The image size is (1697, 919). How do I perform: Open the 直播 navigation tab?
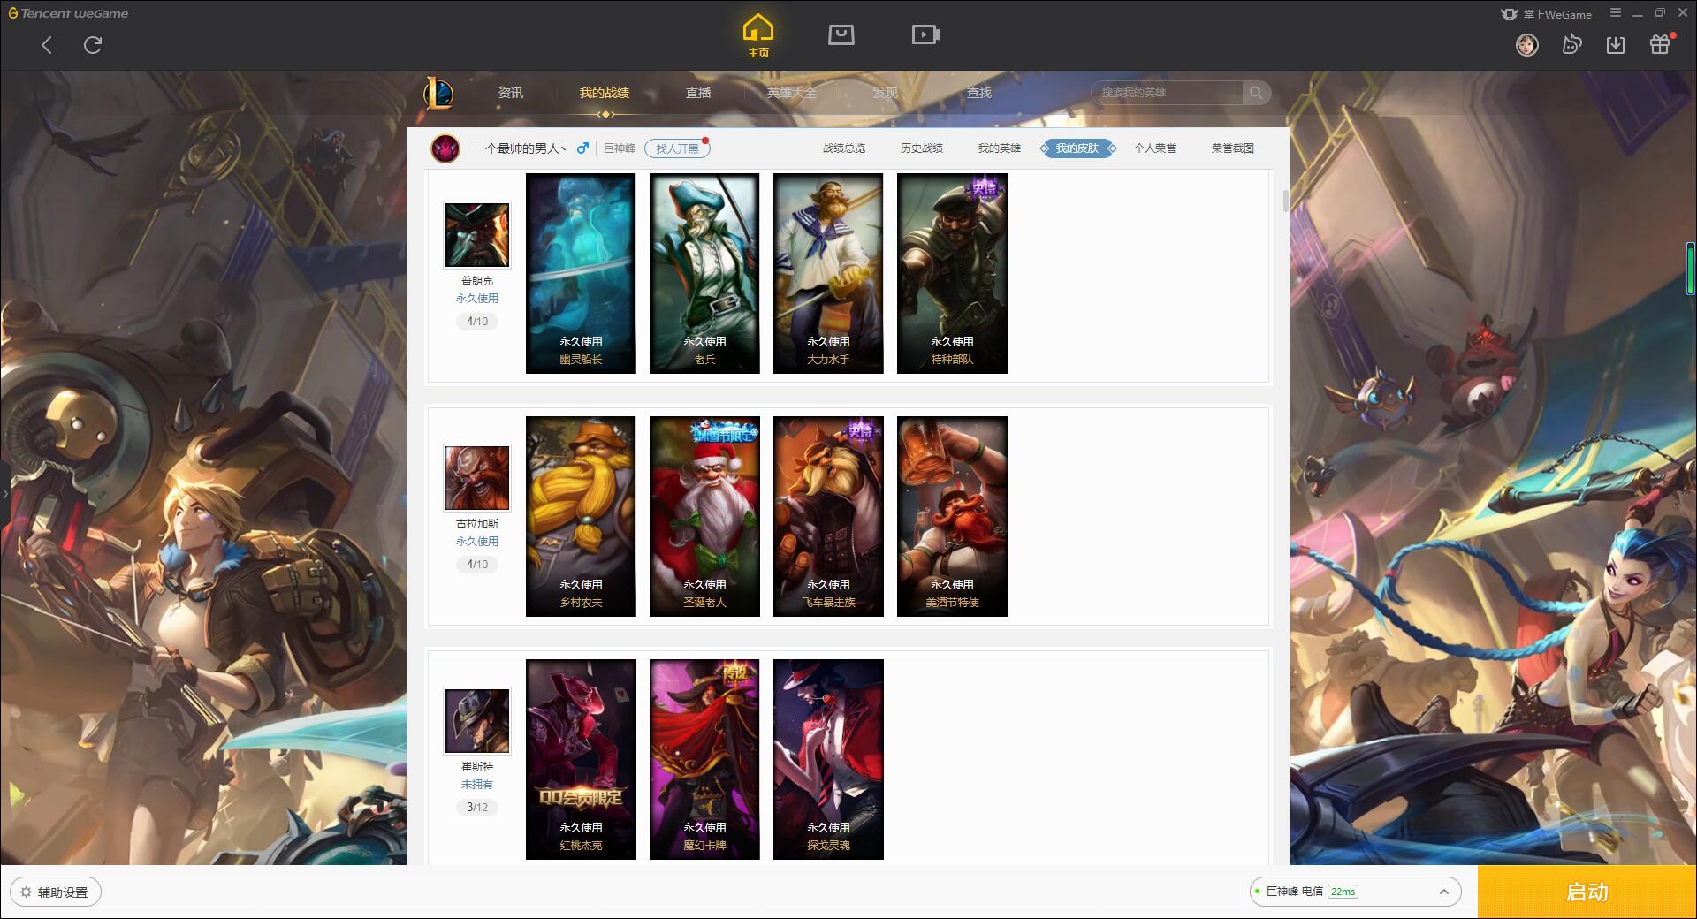(698, 93)
